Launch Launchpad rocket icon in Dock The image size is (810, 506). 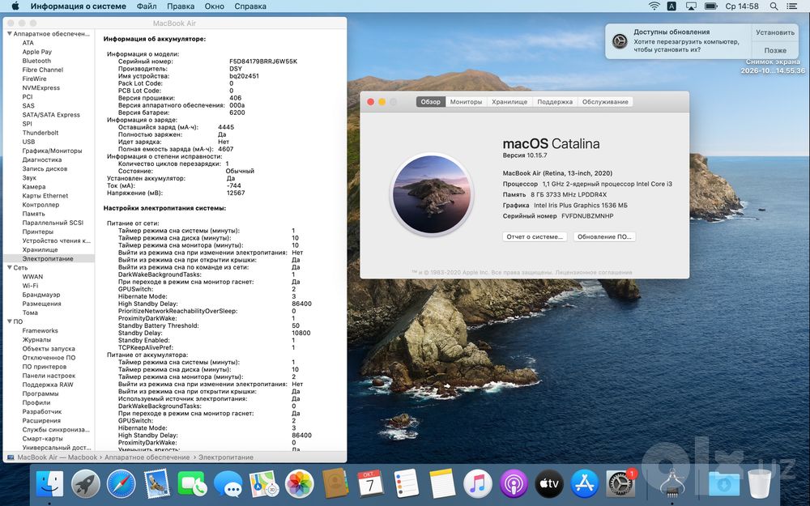point(85,484)
